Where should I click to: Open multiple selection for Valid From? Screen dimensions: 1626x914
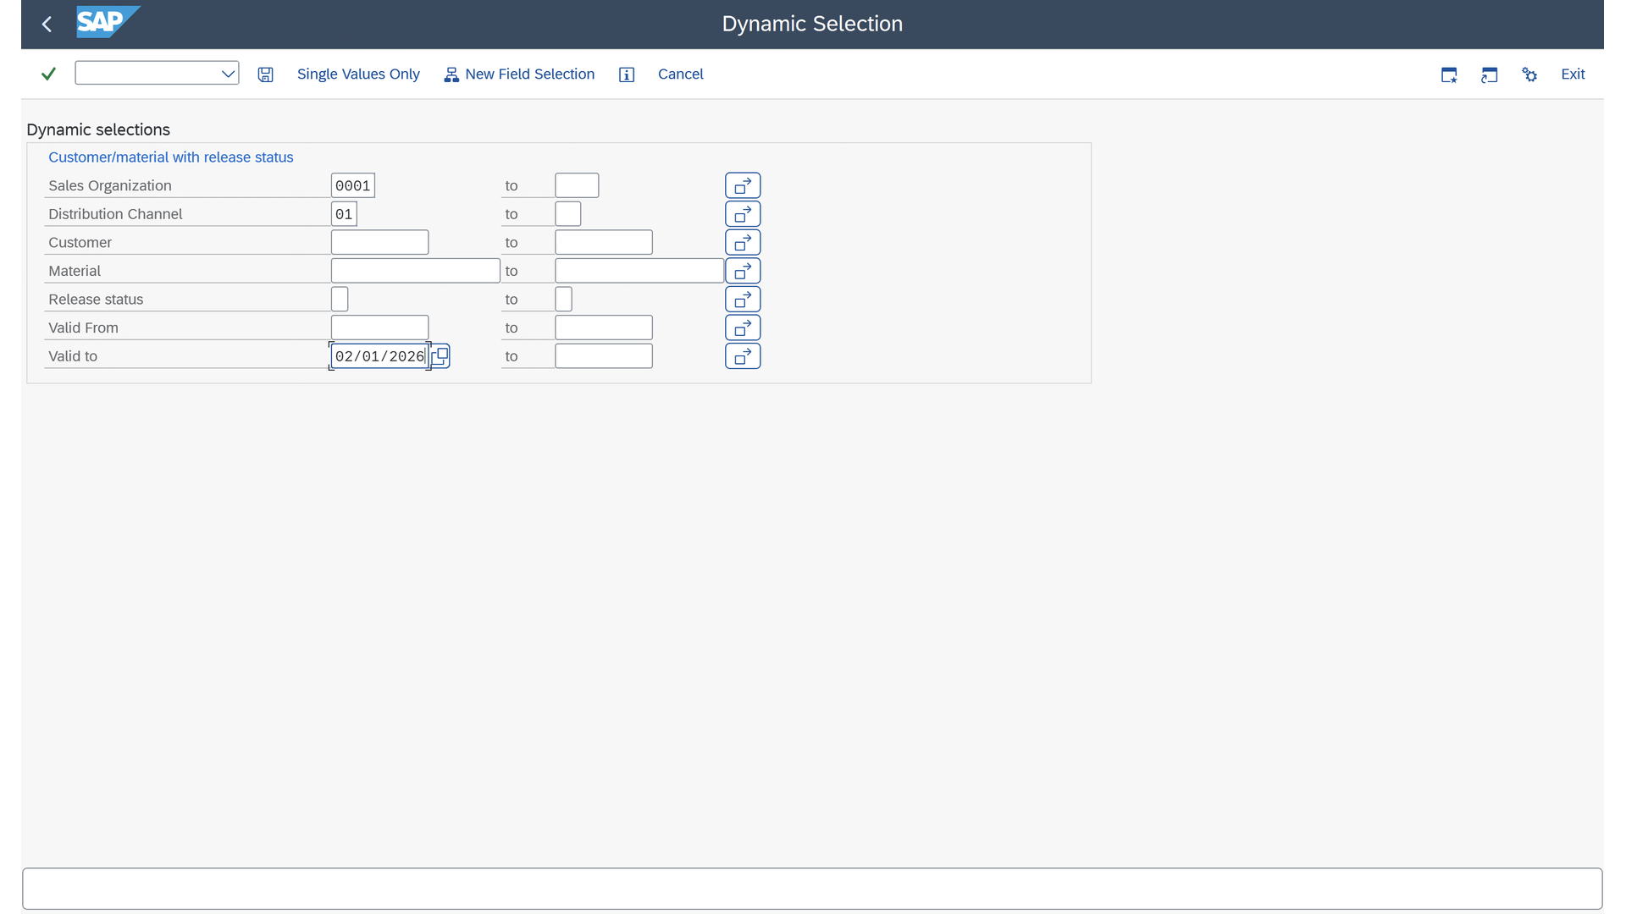743,328
